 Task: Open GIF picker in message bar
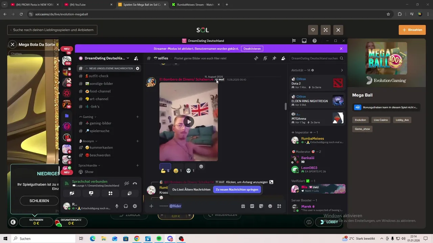tap(252, 206)
